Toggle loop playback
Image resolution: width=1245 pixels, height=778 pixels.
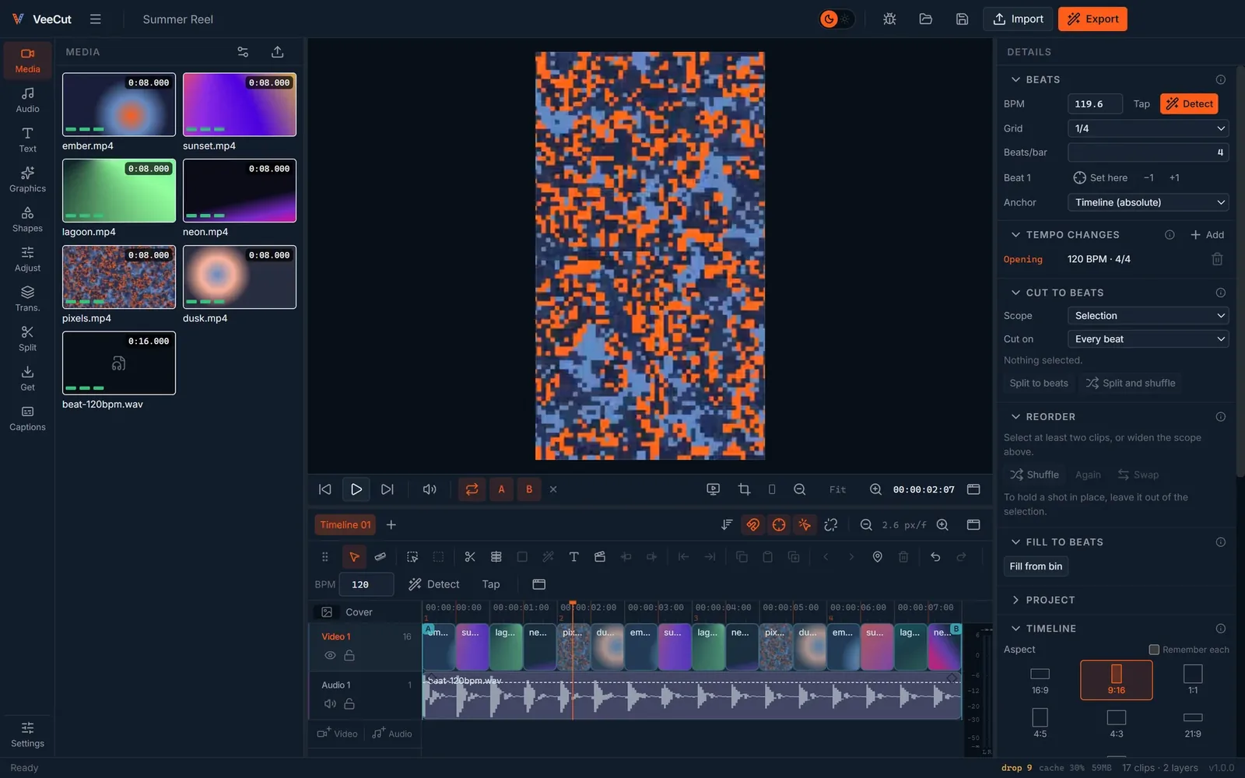pyautogui.click(x=472, y=489)
